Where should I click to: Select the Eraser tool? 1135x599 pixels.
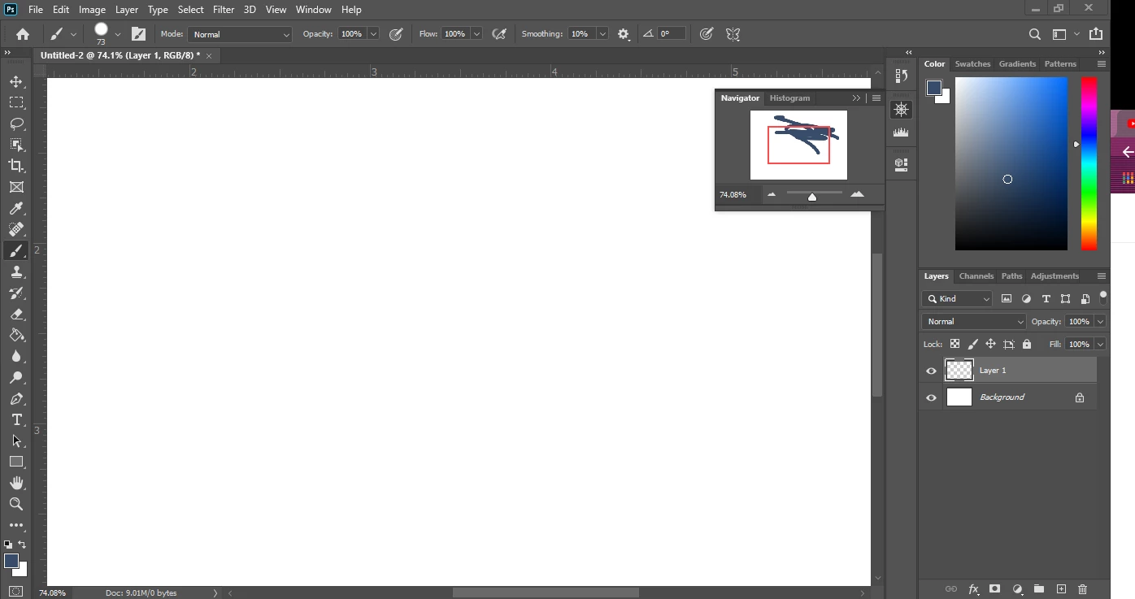pyautogui.click(x=16, y=314)
